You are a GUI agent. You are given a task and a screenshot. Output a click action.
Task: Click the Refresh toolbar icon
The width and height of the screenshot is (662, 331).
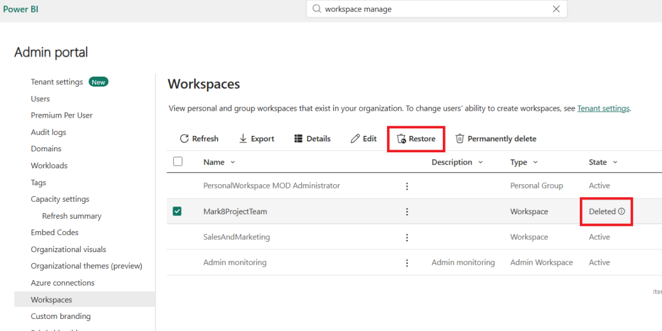coord(184,139)
